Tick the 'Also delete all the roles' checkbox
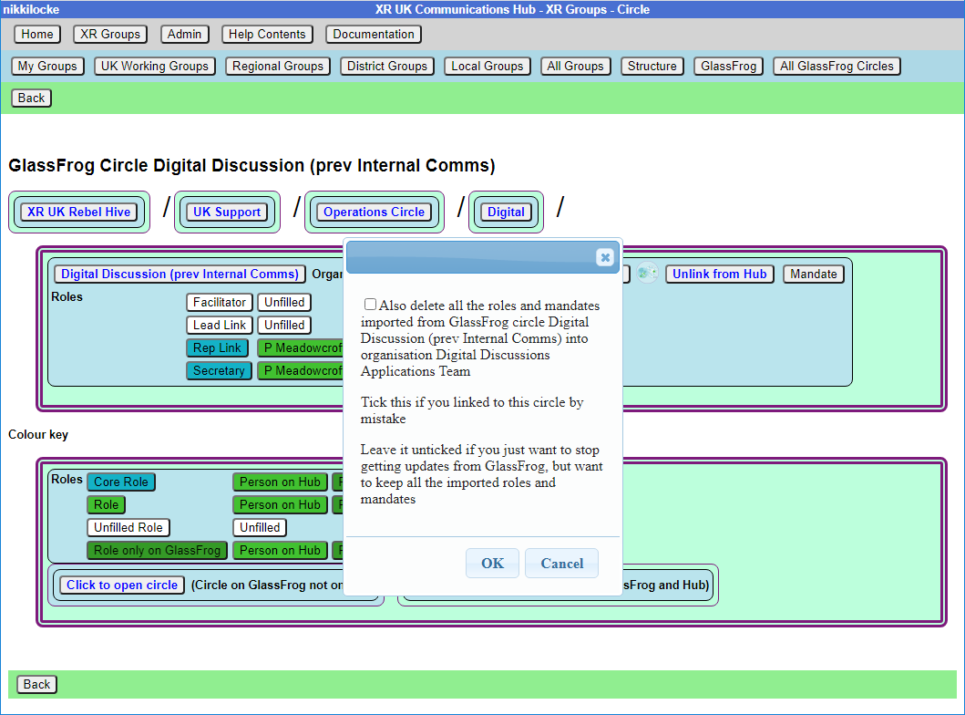 (370, 305)
